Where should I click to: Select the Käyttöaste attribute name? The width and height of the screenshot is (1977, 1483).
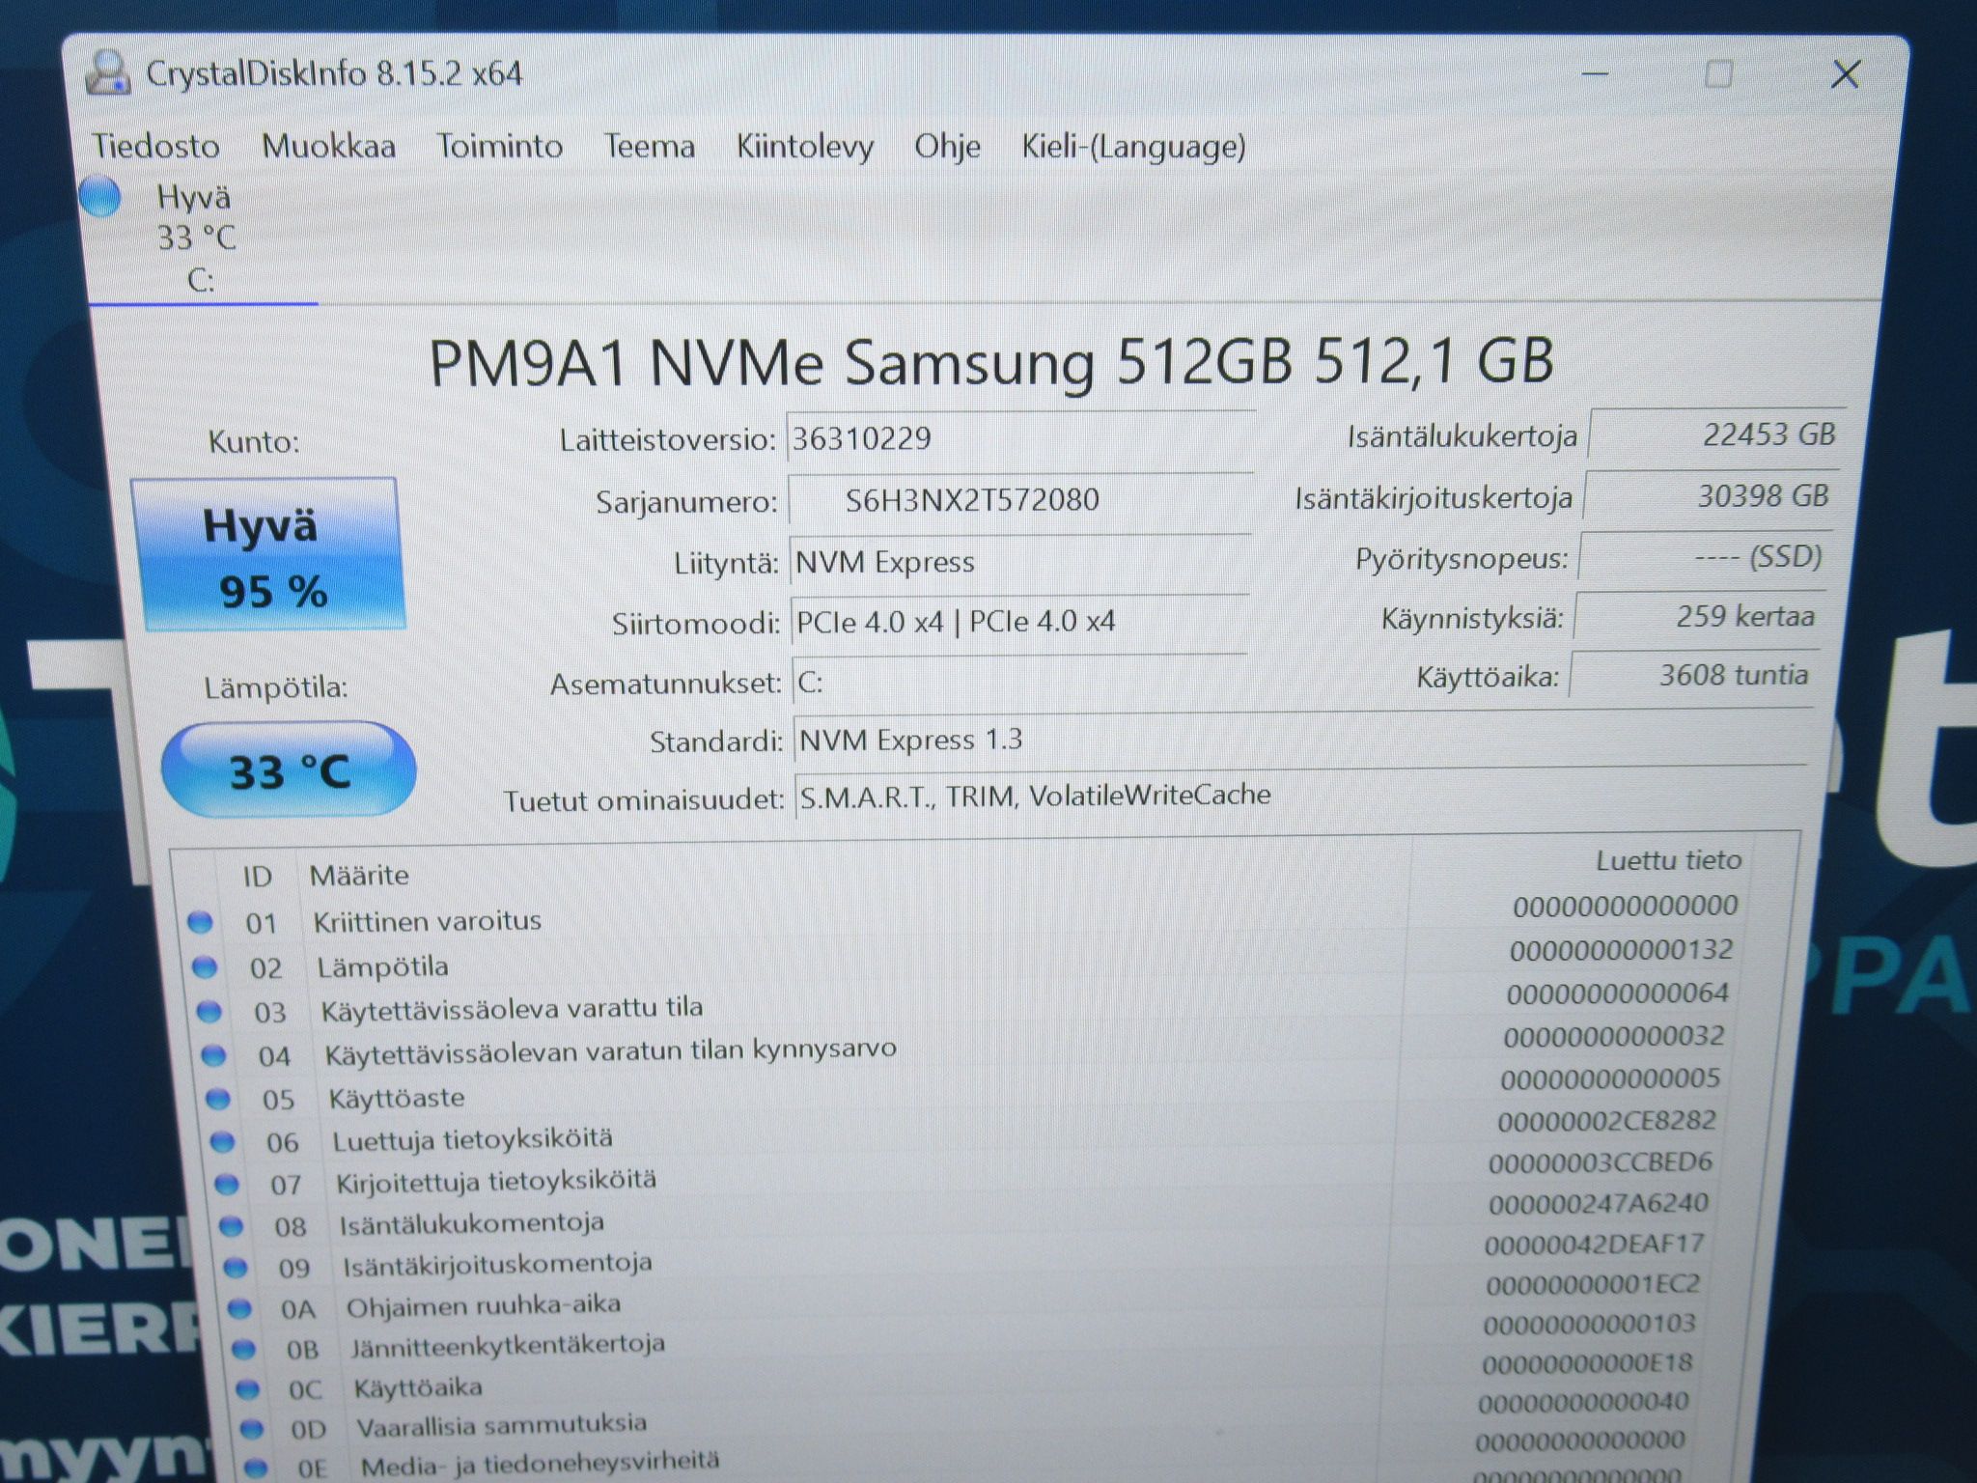click(x=397, y=1099)
